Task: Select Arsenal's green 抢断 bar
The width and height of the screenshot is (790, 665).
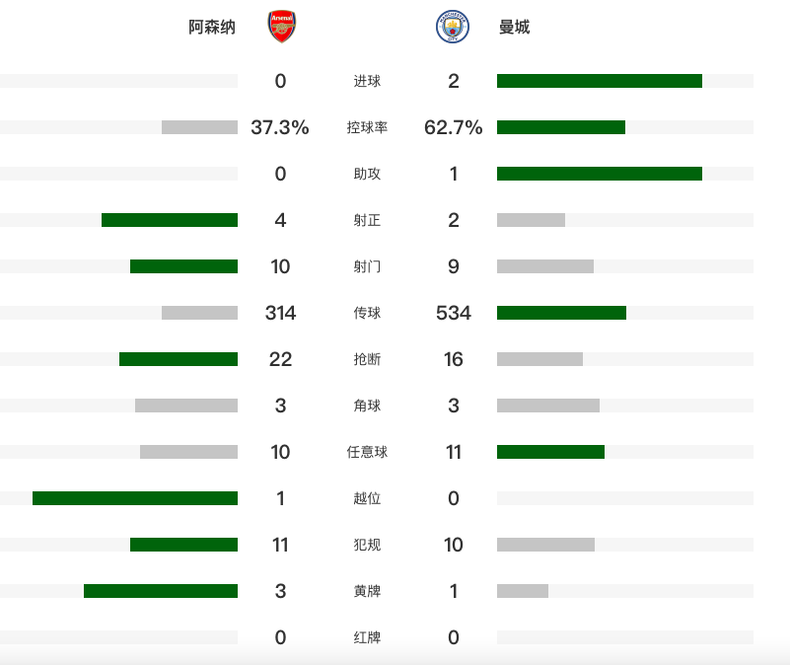Action: [x=179, y=359]
